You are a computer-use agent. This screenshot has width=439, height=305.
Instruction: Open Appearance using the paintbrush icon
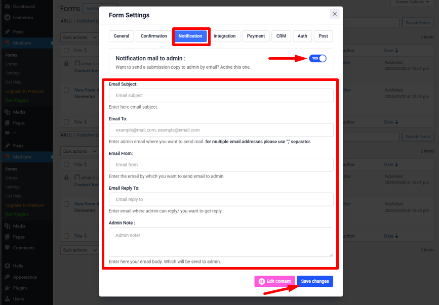coord(7,277)
